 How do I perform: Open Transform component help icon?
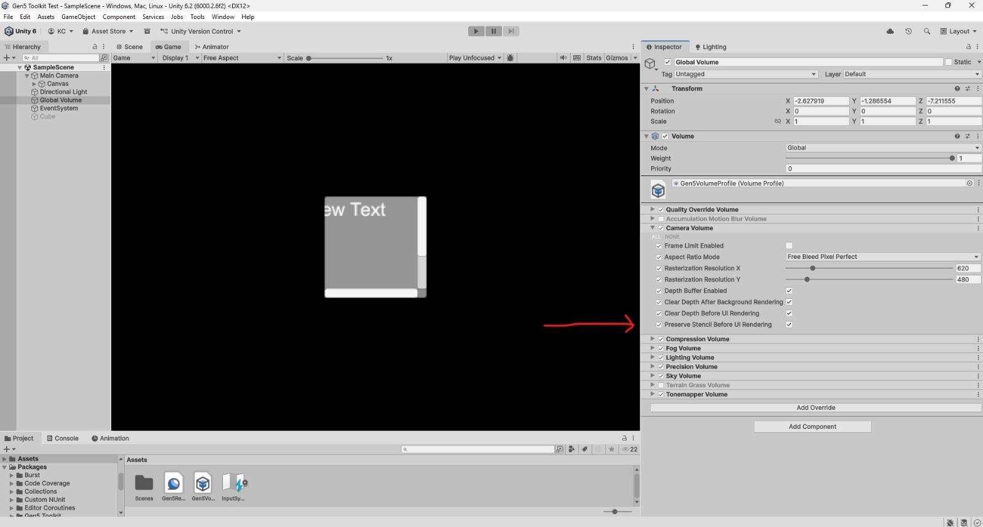pos(957,88)
